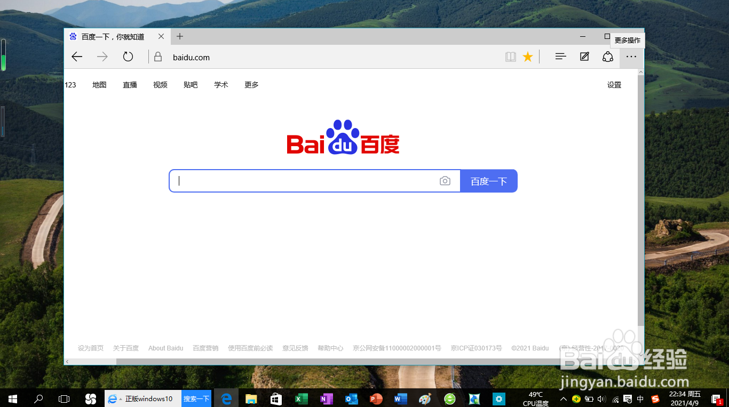Open the Windows Start menu
Screen dimensions: 729x407
point(13,398)
